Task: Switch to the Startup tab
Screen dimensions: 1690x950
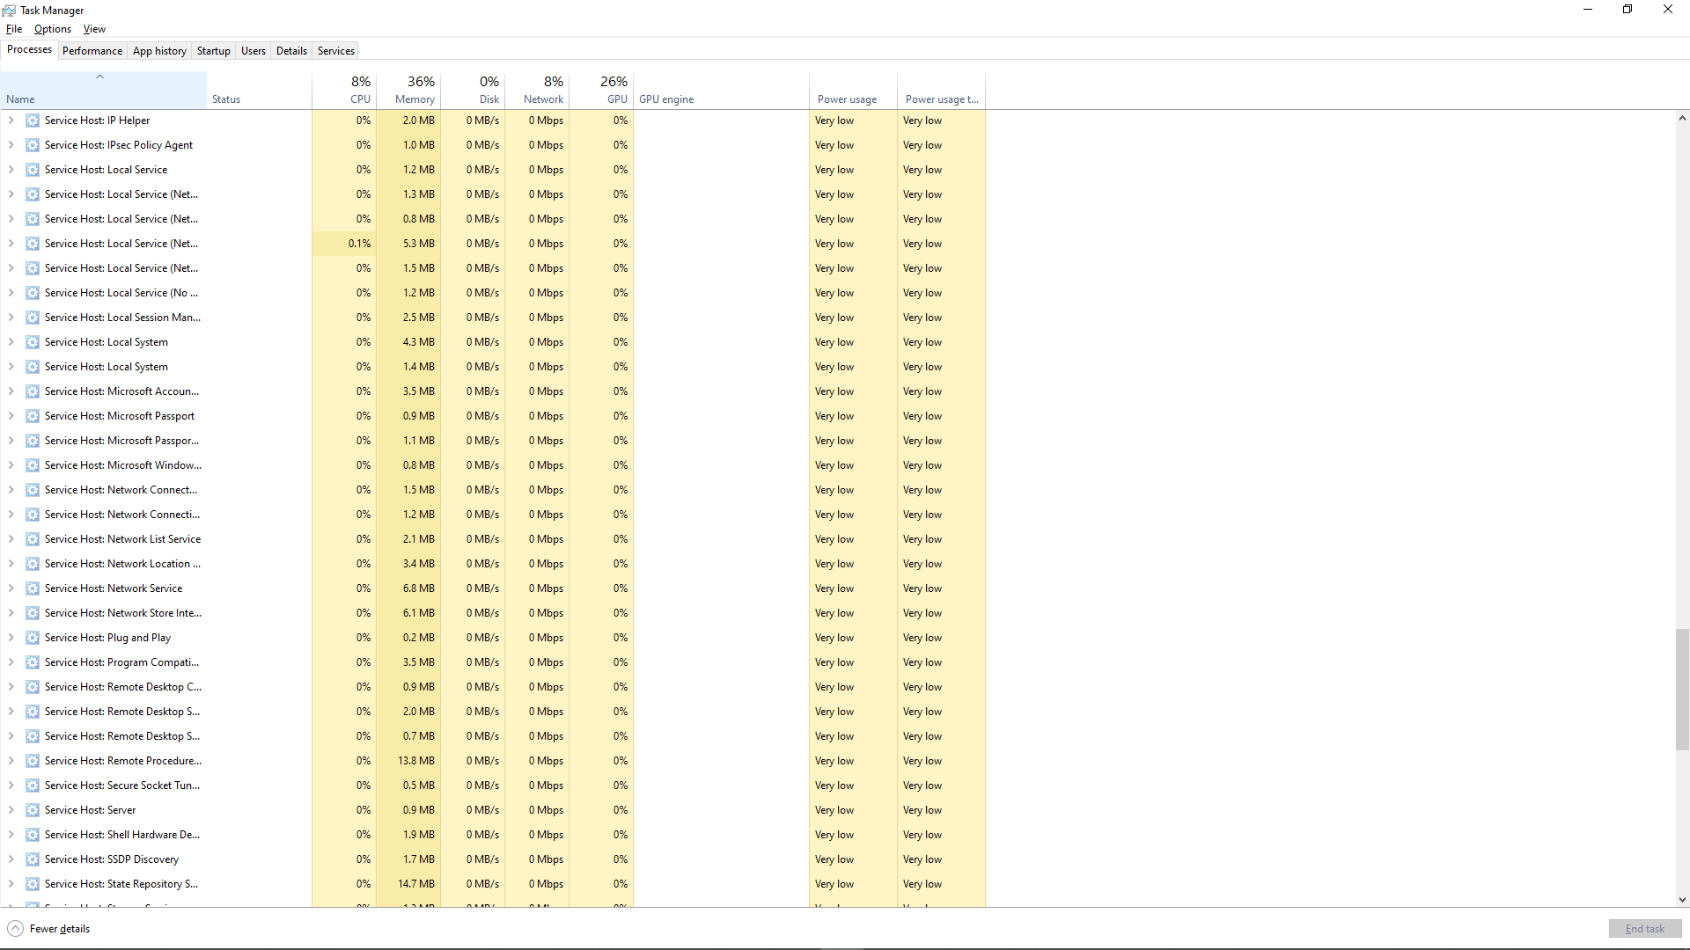Action: [x=214, y=51]
